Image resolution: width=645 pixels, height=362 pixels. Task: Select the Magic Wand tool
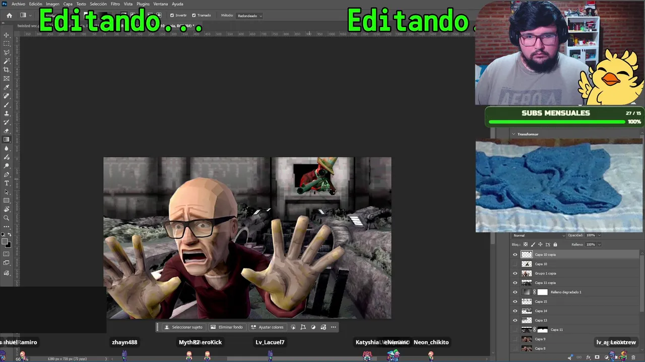pyautogui.click(x=7, y=61)
